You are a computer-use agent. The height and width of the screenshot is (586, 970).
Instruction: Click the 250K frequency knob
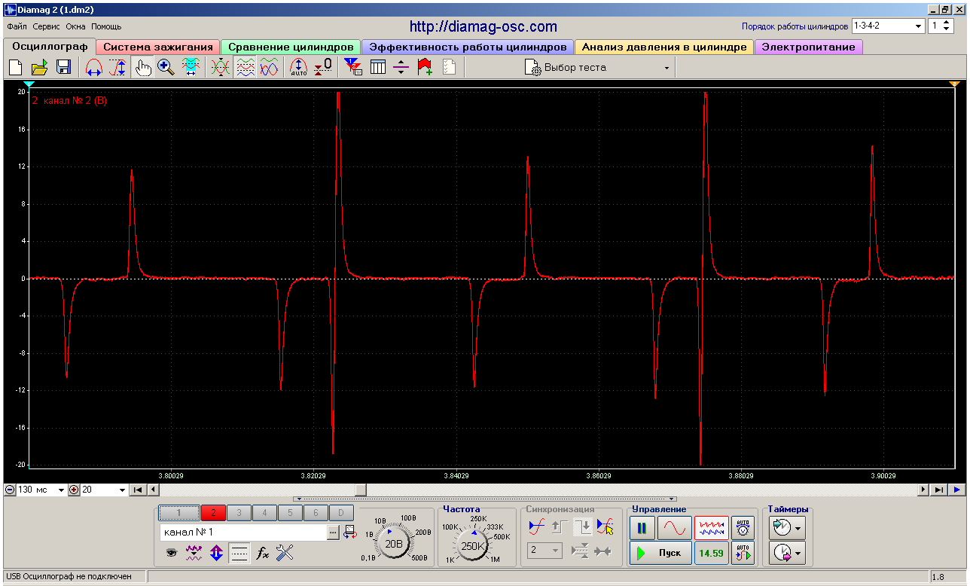click(x=473, y=546)
